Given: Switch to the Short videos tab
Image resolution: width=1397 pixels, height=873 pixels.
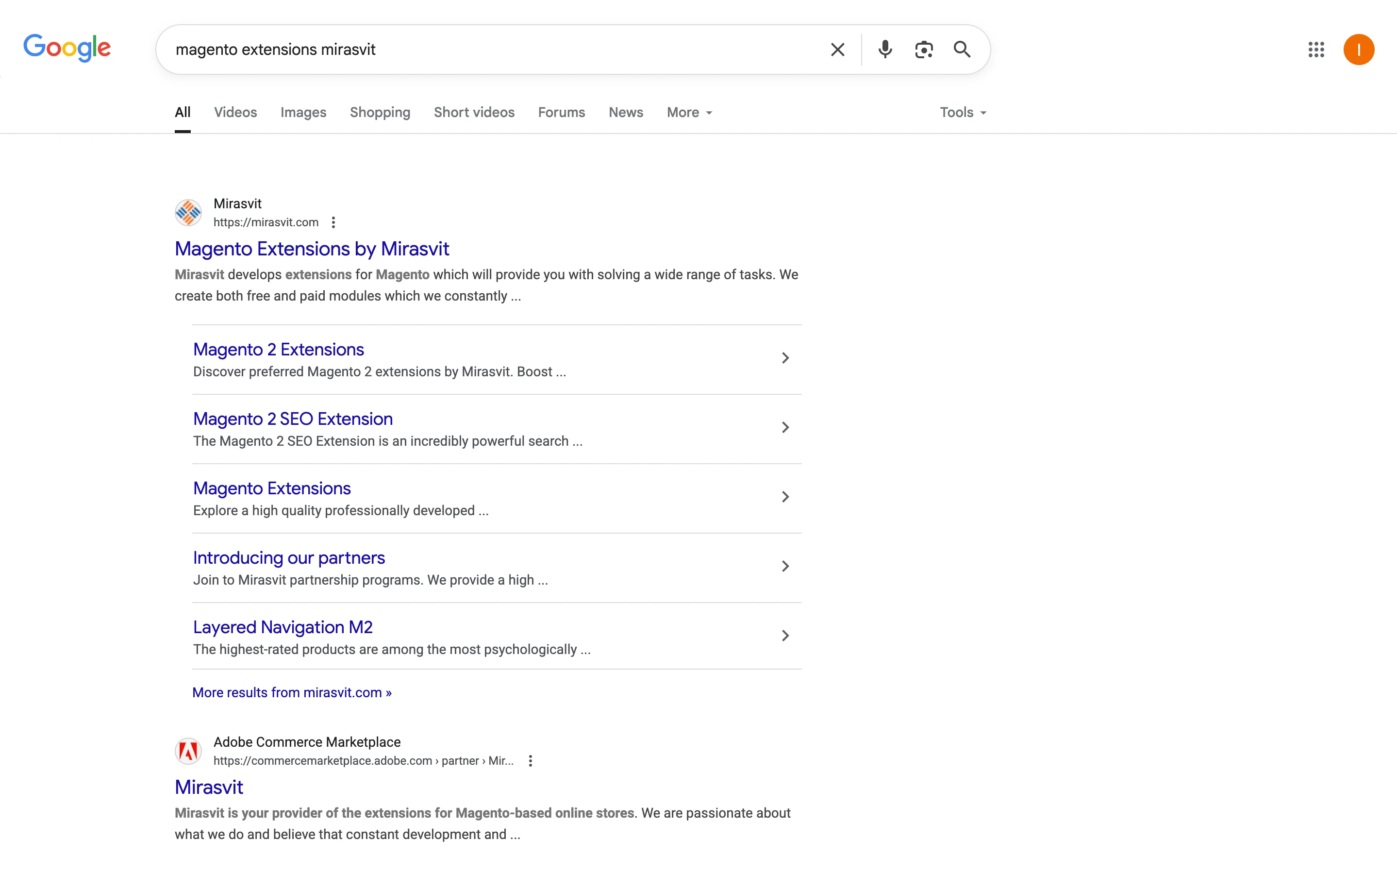Looking at the screenshot, I should pyautogui.click(x=474, y=113).
